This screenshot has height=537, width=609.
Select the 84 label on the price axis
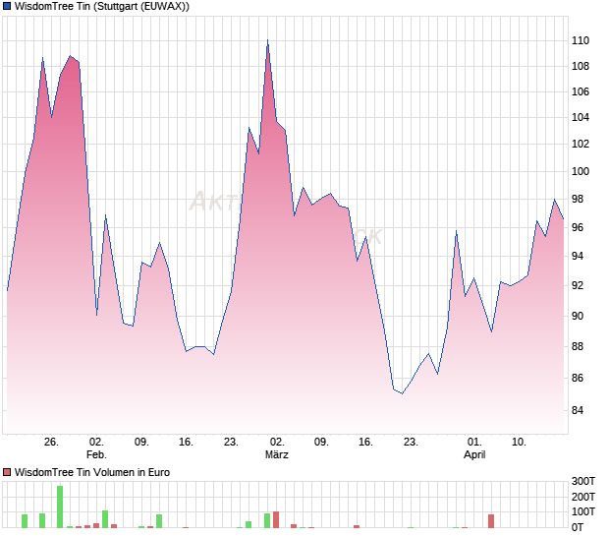tap(578, 411)
